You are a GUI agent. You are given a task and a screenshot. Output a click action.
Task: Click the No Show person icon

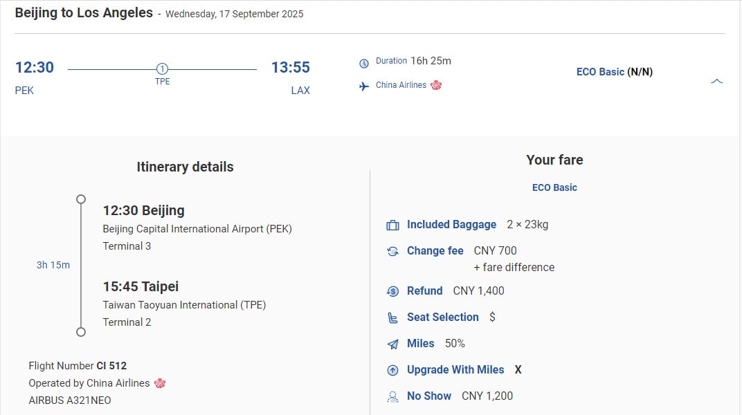(x=393, y=396)
